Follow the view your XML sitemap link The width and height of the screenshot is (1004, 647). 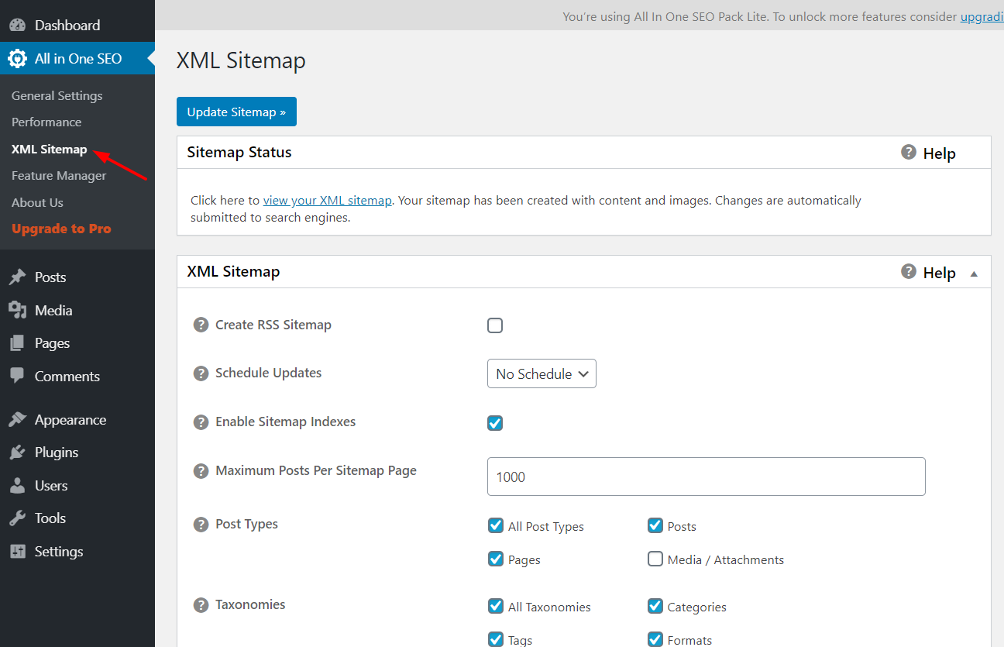tap(327, 200)
